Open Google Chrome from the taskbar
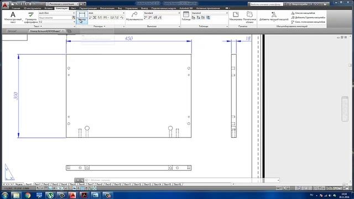 point(28,195)
